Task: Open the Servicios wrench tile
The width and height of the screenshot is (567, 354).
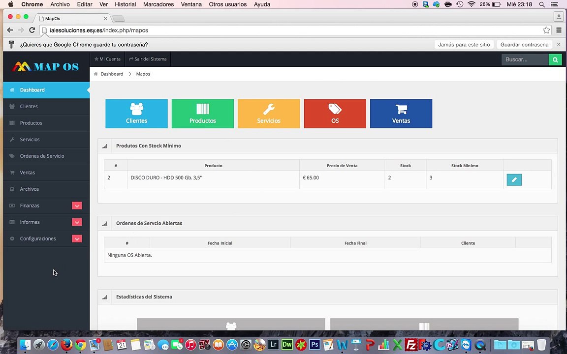Action: click(x=269, y=114)
